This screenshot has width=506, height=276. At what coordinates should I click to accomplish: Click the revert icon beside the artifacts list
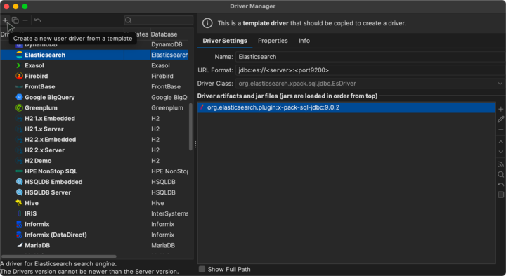click(501, 185)
